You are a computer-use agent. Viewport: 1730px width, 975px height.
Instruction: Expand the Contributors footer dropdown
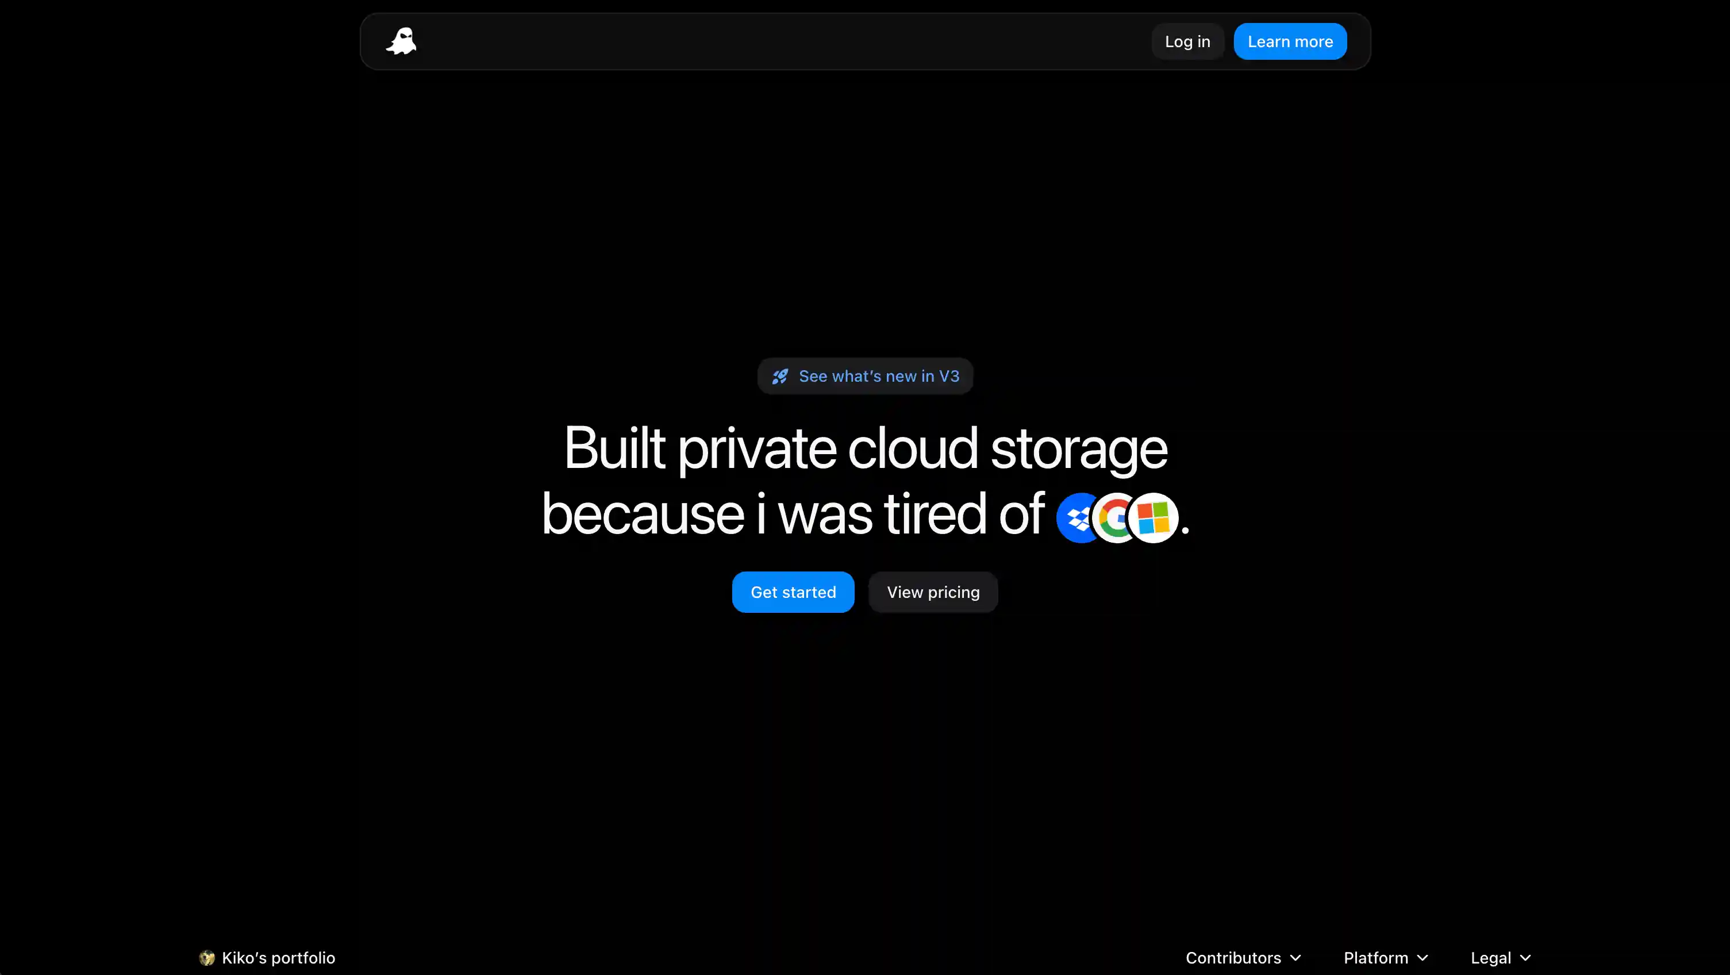[1243, 958]
